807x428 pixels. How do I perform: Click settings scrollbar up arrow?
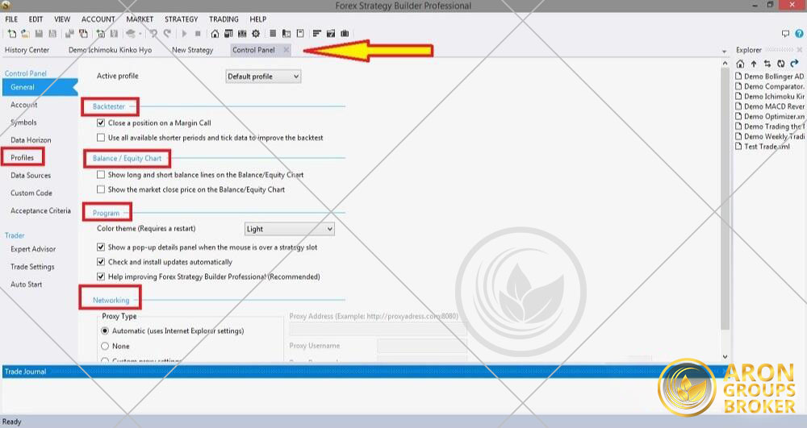coord(725,63)
